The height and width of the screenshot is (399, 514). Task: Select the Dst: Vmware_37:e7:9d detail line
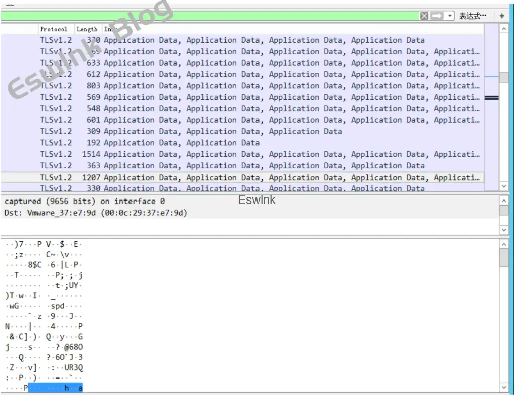95,213
